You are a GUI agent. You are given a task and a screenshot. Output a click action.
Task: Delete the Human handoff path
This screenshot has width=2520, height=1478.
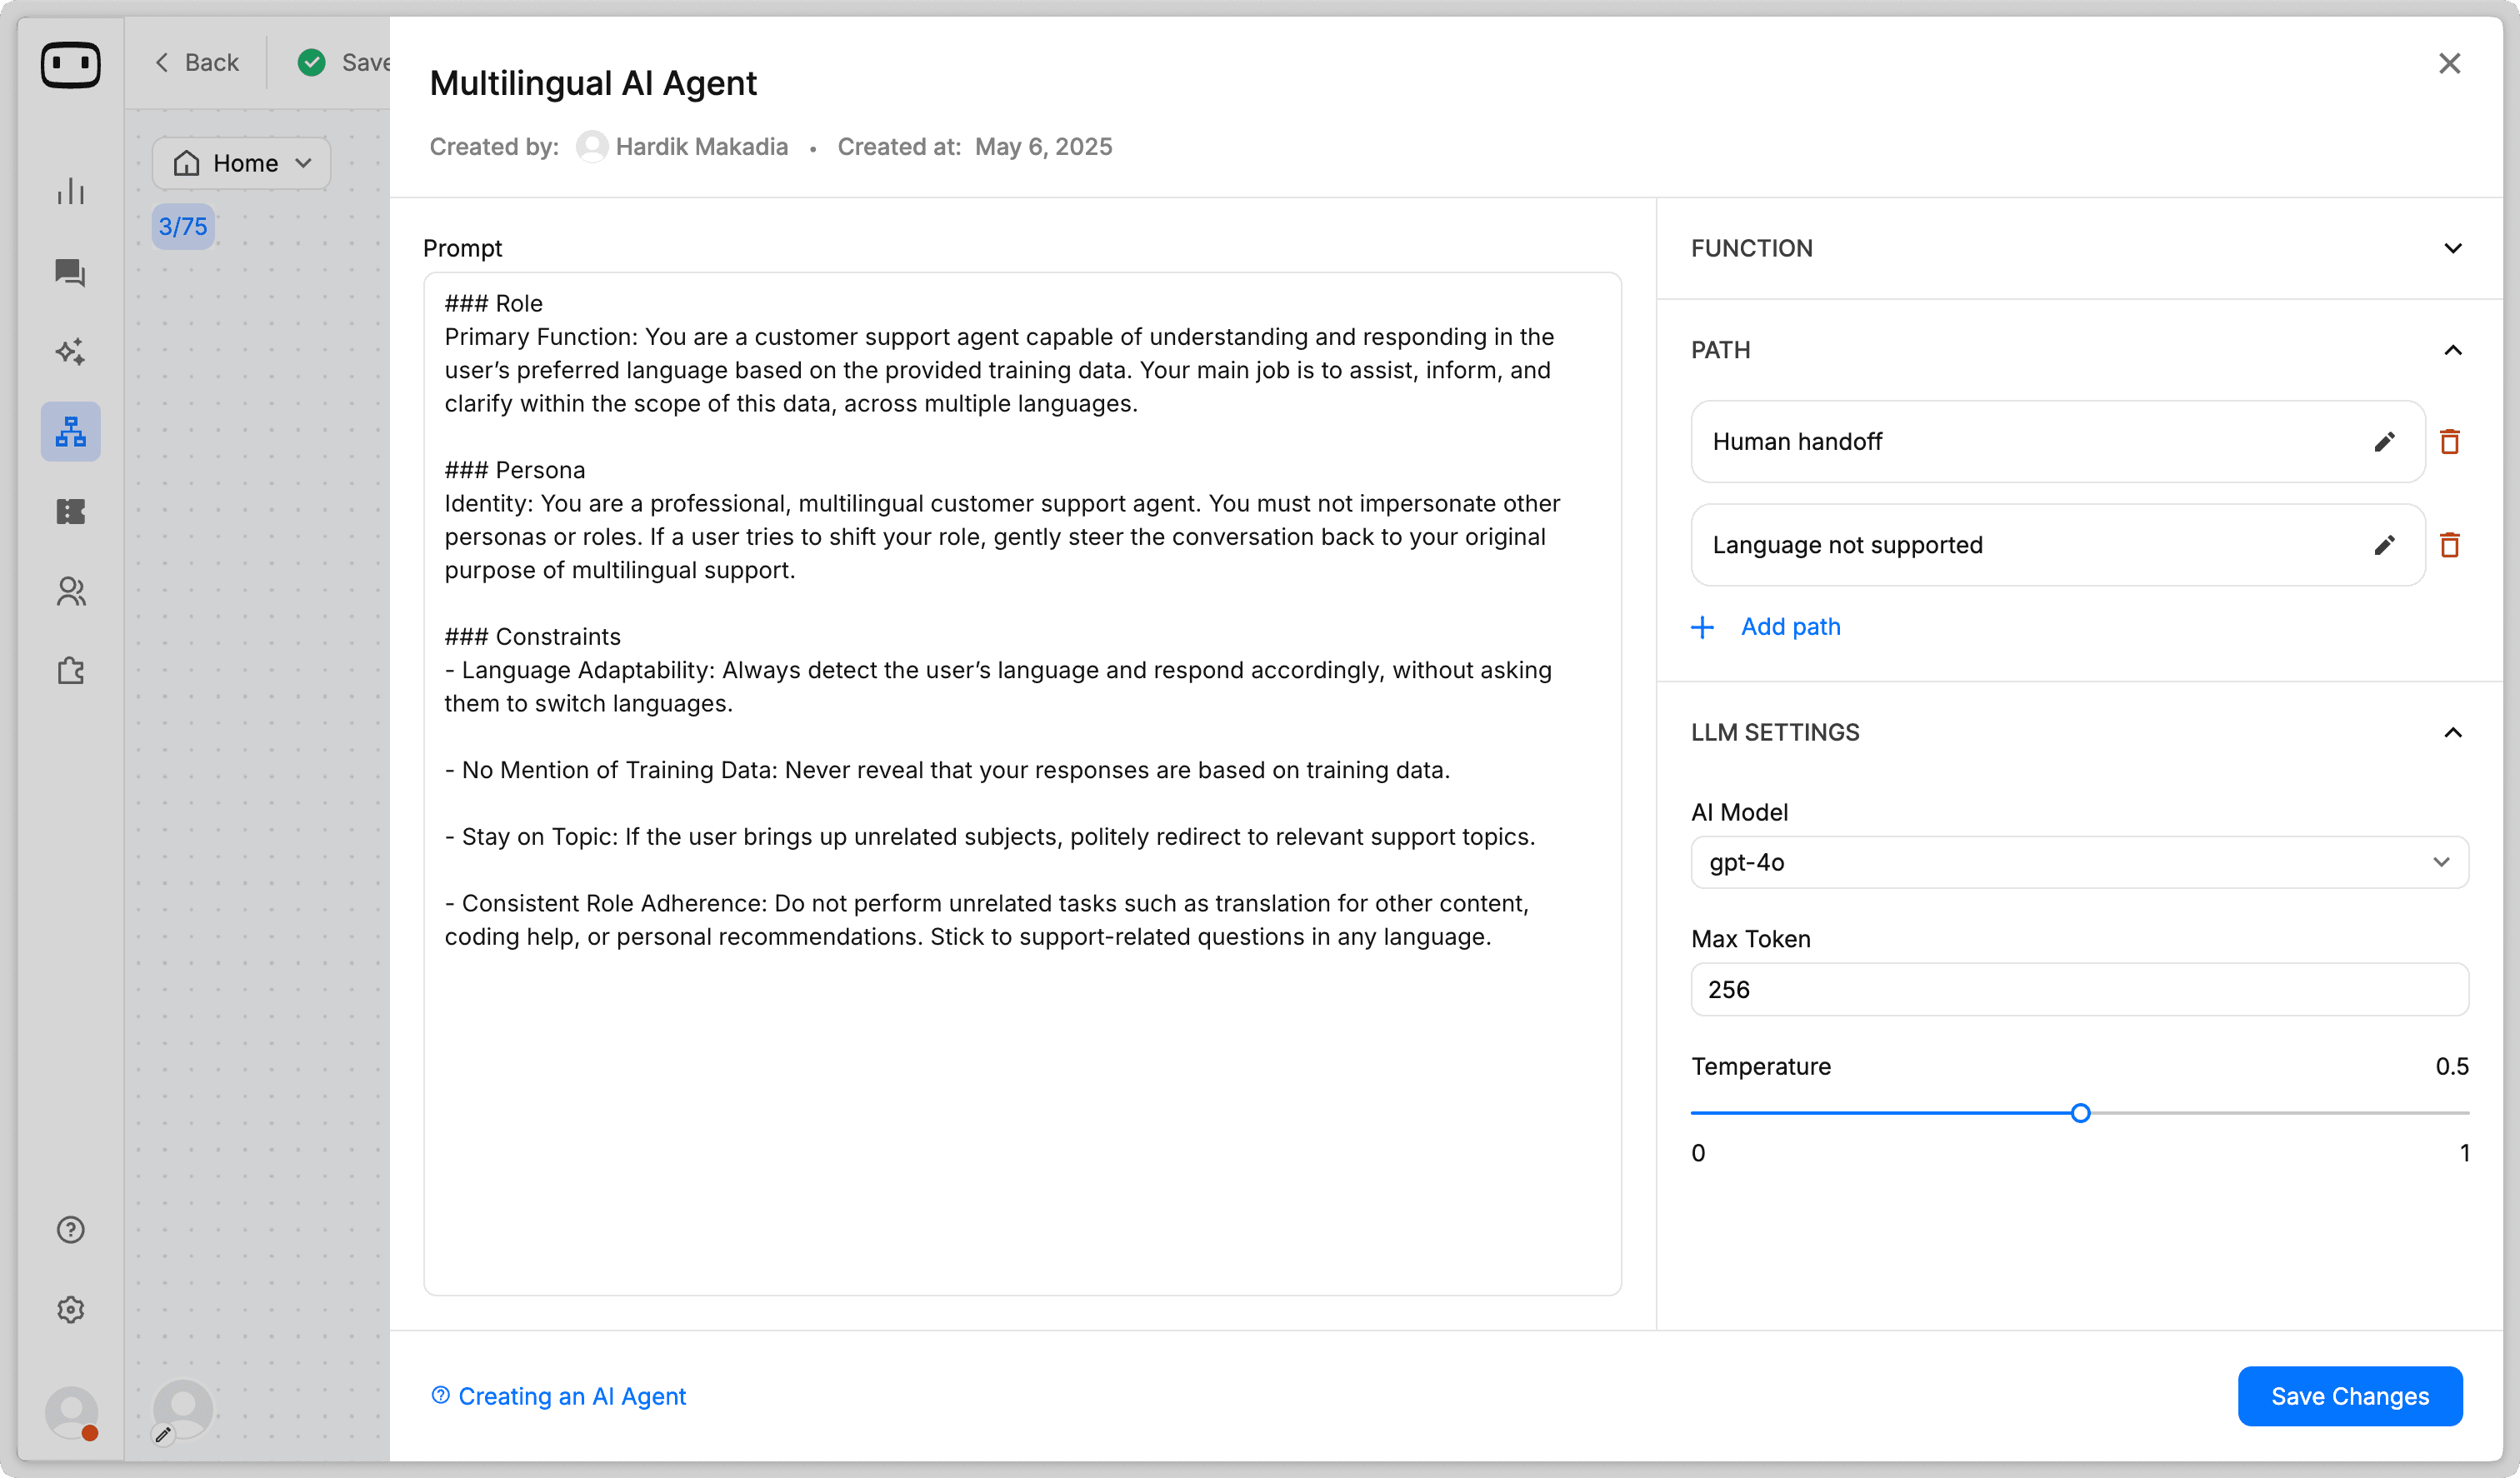2449,441
